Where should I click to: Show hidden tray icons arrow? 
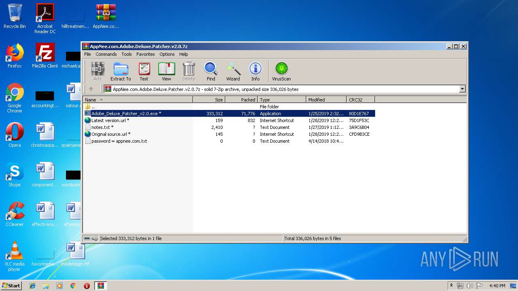pos(452,286)
